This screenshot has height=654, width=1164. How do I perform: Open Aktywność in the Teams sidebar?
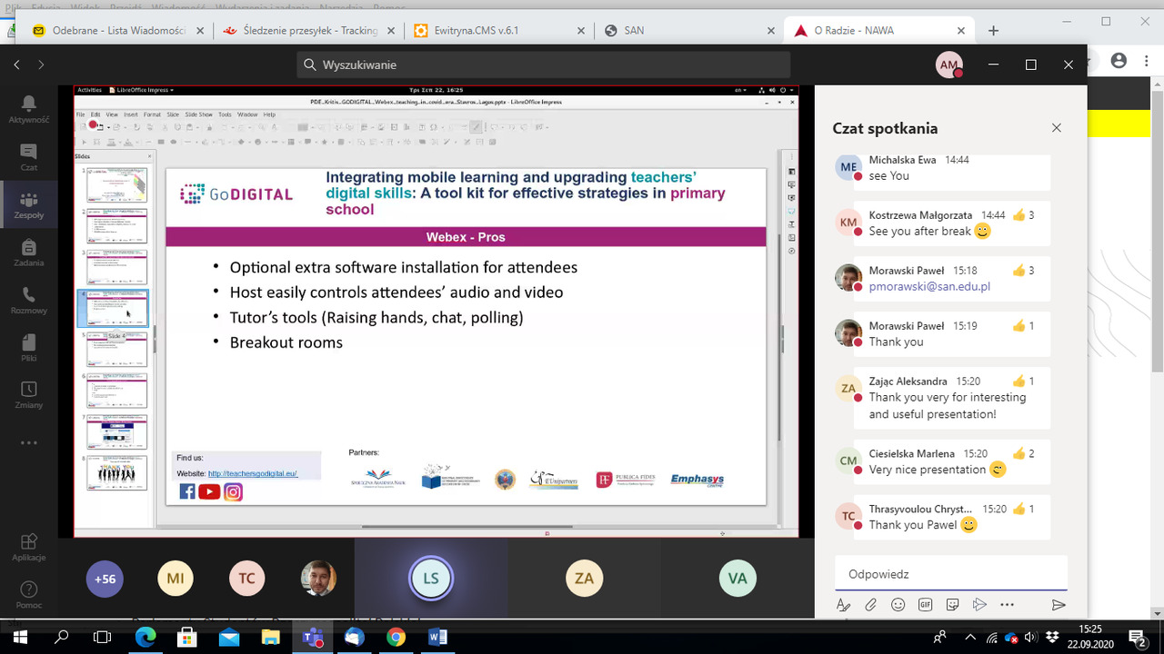click(x=28, y=109)
